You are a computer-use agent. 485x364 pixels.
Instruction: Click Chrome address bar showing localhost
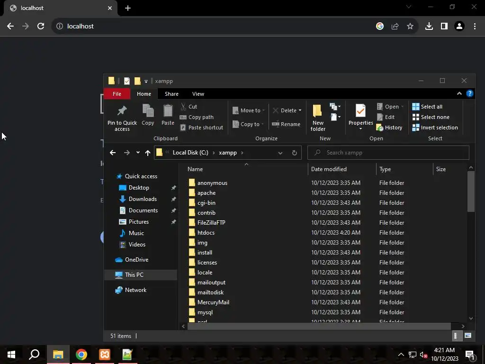pos(214,27)
